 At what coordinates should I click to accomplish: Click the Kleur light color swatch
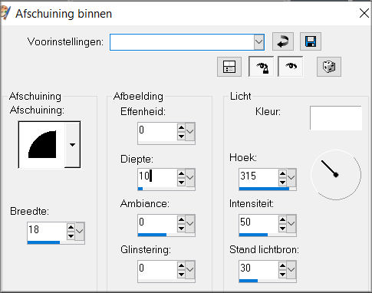point(336,118)
